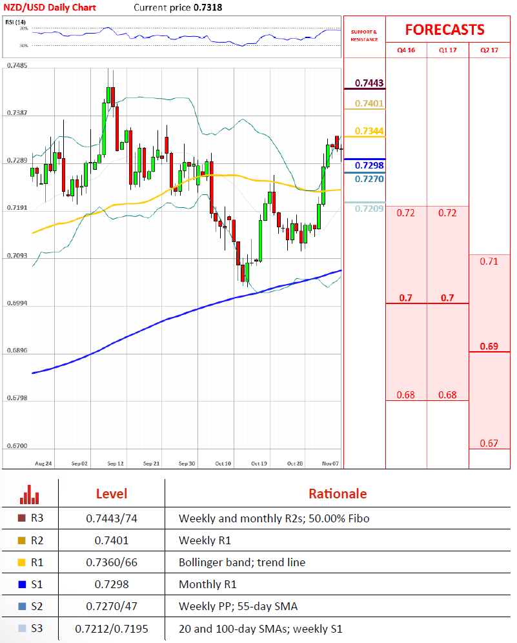Click the Q2 17 forecast value 0.71
The width and height of the screenshot is (517, 643).
(x=489, y=261)
